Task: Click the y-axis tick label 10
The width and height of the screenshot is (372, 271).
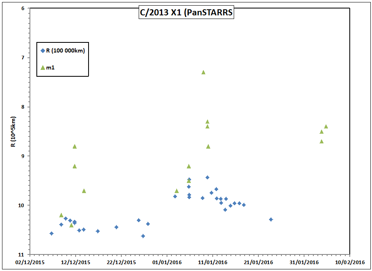Action: coord(21,206)
